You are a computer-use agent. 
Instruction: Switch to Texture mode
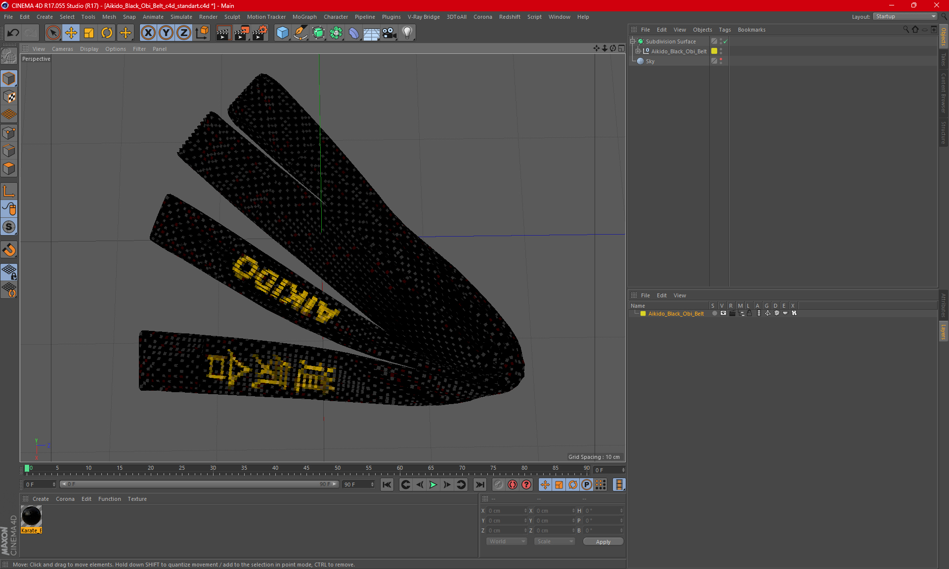point(9,96)
